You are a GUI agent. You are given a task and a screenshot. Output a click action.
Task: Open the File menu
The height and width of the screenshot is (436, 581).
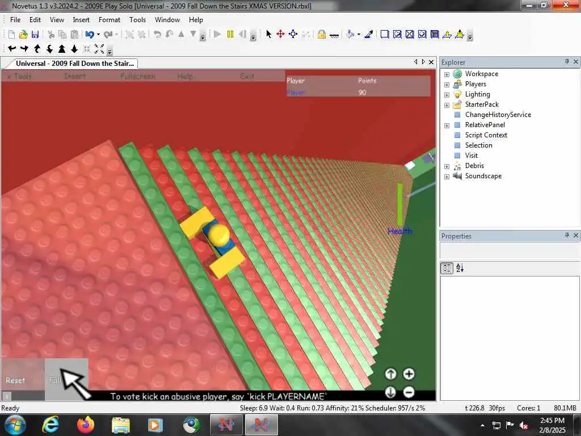click(15, 20)
